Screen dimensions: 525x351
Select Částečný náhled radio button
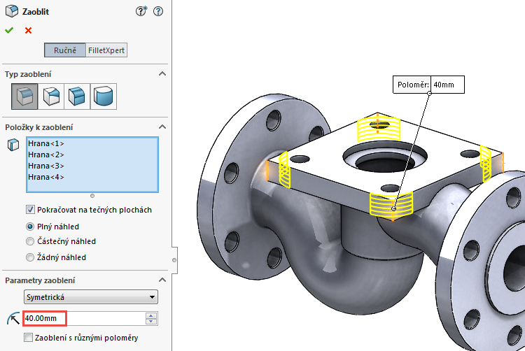(x=30, y=241)
